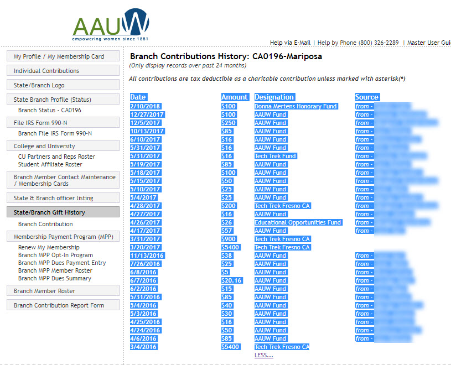This screenshot has width=451, height=365.
Task: Click the $250 amount
Action: click(229, 123)
